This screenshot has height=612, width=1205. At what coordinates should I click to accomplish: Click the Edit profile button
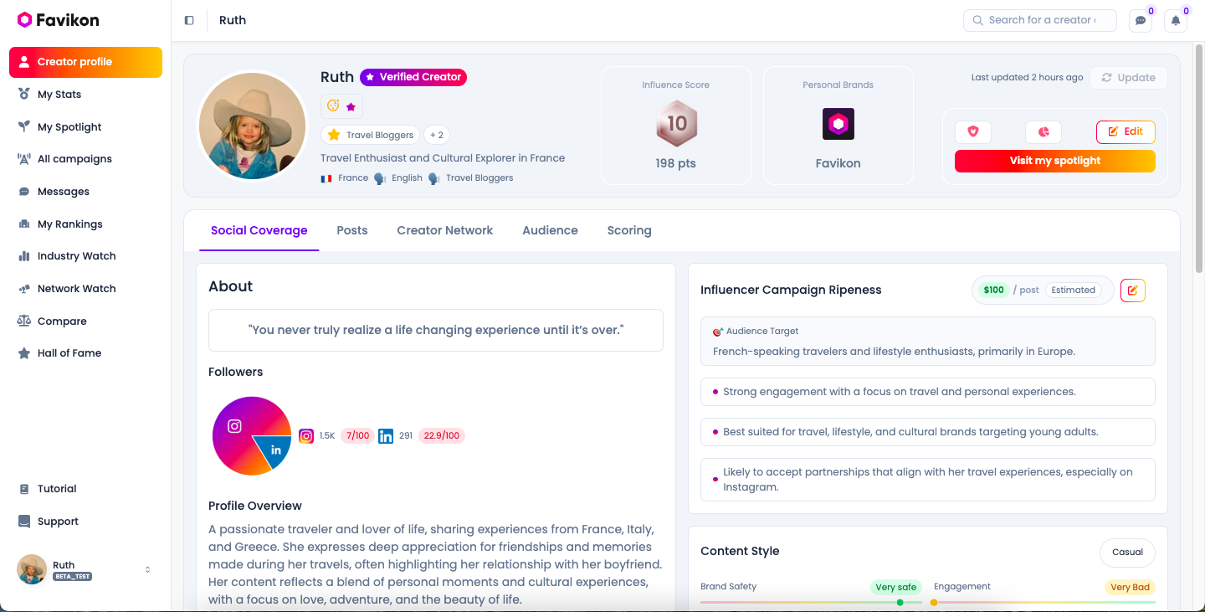click(x=1126, y=132)
